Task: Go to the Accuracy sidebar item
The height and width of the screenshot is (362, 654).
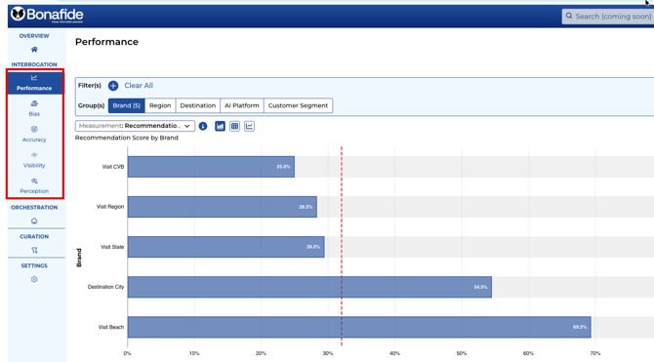Action: [x=34, y=134]
